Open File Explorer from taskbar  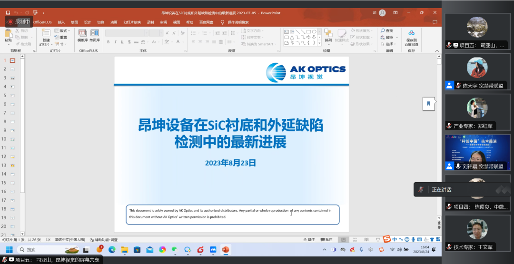pyautogui.click(x=125, y=250)
